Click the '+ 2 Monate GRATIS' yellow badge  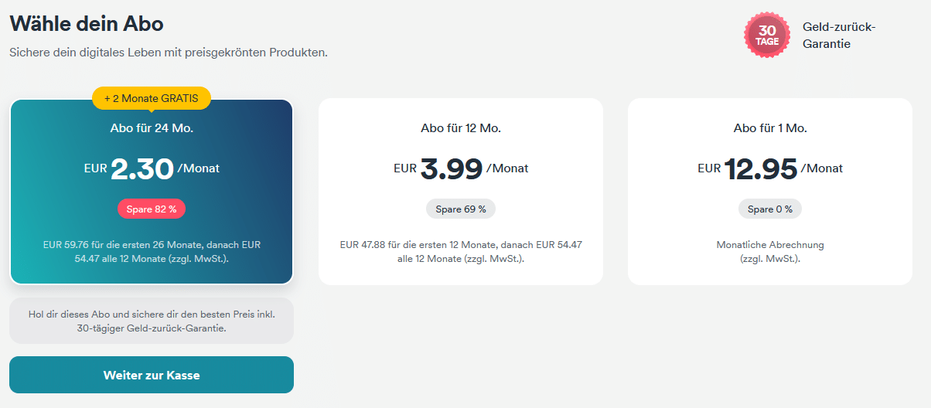click(152, 98)
